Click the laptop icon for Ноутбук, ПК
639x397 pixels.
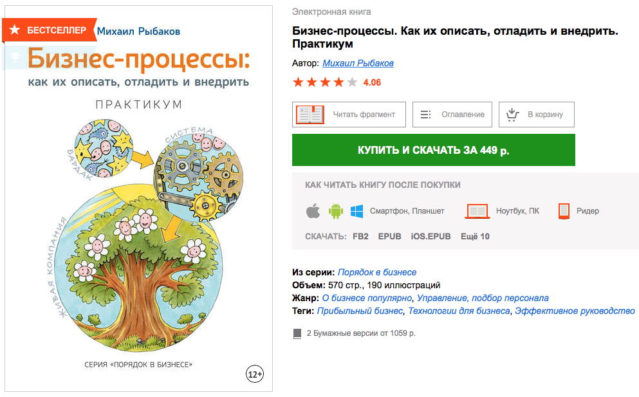477,211
